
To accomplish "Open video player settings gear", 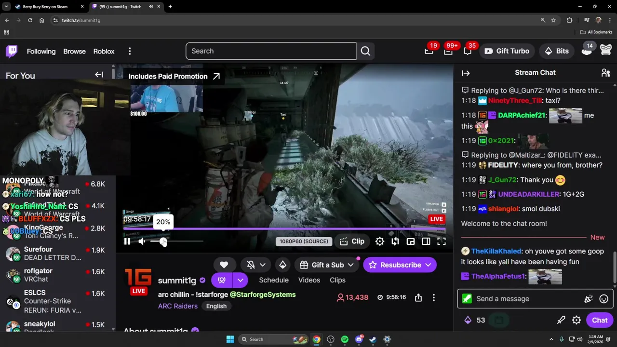I will point(380,241).
